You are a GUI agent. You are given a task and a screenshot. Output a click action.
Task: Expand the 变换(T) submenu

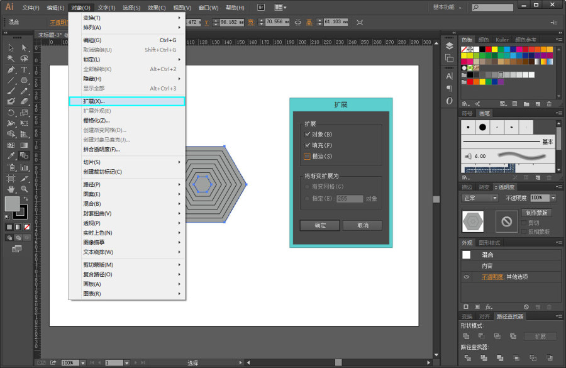point(128,18)
